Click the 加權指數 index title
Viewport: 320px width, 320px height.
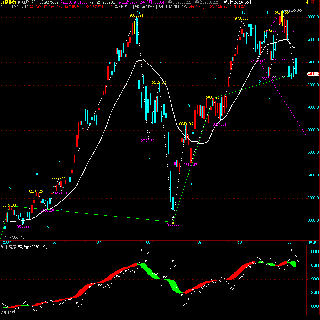point(8,2)
